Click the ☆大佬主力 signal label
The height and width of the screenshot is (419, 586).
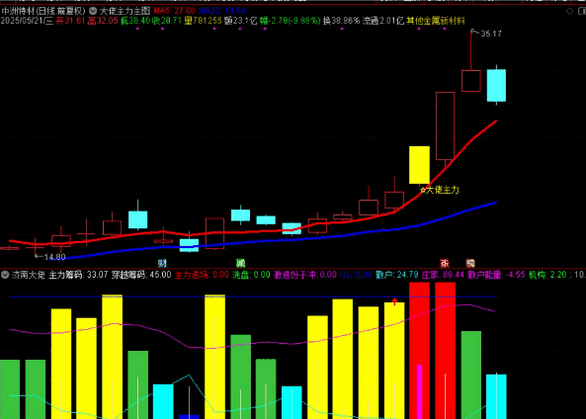point(440,190)
